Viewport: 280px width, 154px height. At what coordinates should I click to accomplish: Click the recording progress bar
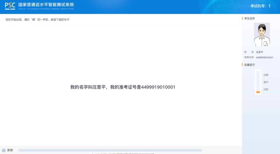point(110,150)
